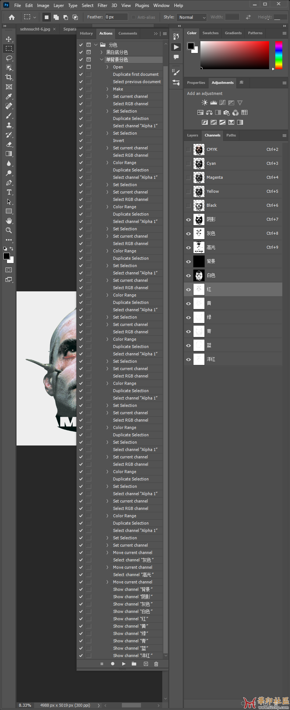Viewport: 290px width, 710px height.
Task: Select the Crop tool
Action: point(9,77)
